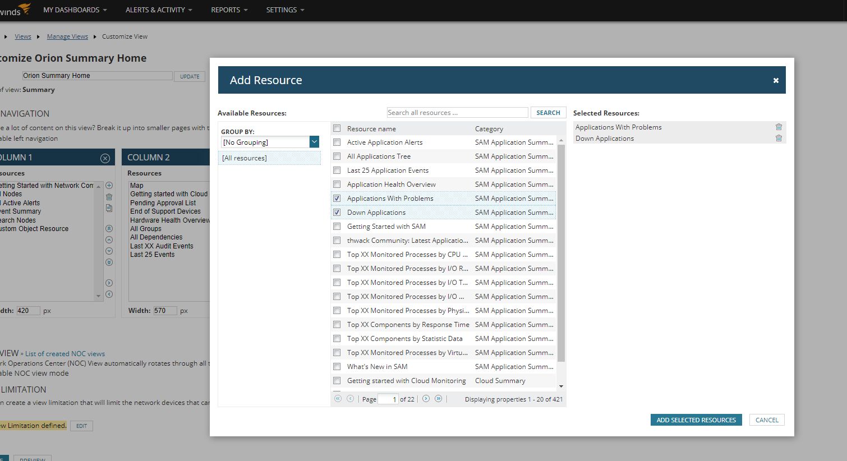Go to next page of resources
The width and height of the screenshot is (847, 461).
click(x=426, y=399)
